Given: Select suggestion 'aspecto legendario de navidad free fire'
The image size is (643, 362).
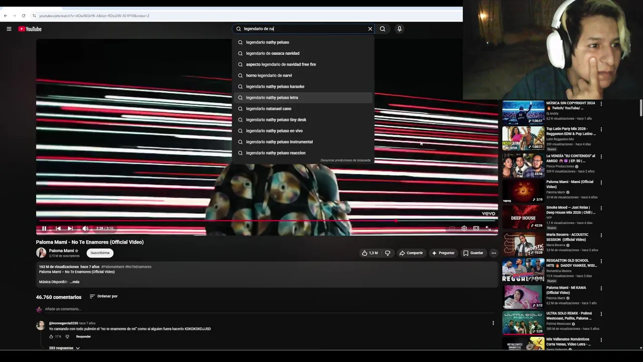Looking at the screenshot, I should coord(303,64).
